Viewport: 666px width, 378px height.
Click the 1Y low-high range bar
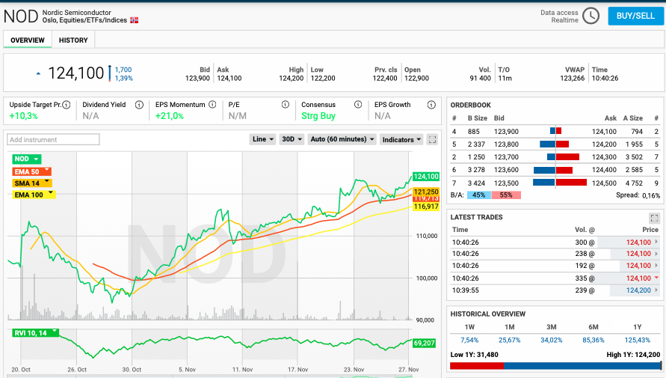[555, 366]
